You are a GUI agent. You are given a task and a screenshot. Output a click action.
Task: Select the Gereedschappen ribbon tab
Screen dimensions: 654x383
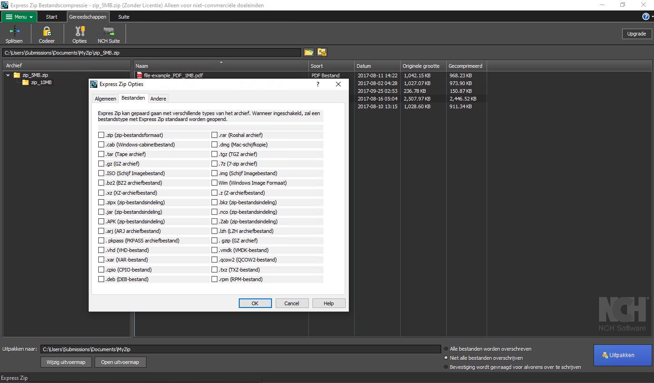[88, 17]
